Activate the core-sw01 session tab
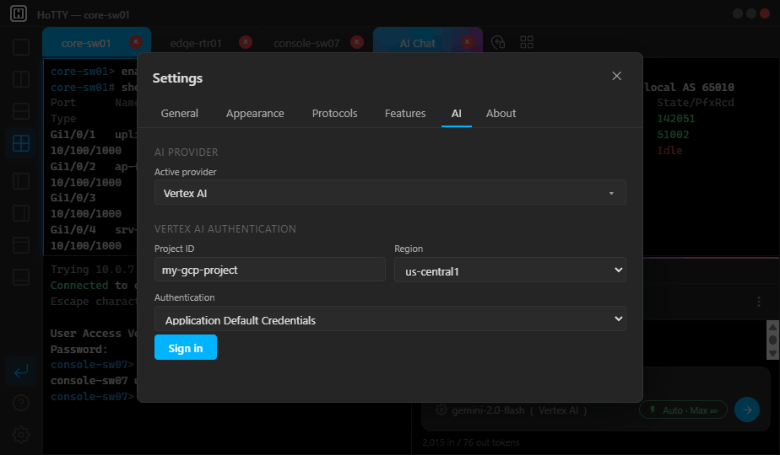This screenshot has height=455, width=780. 86,43
